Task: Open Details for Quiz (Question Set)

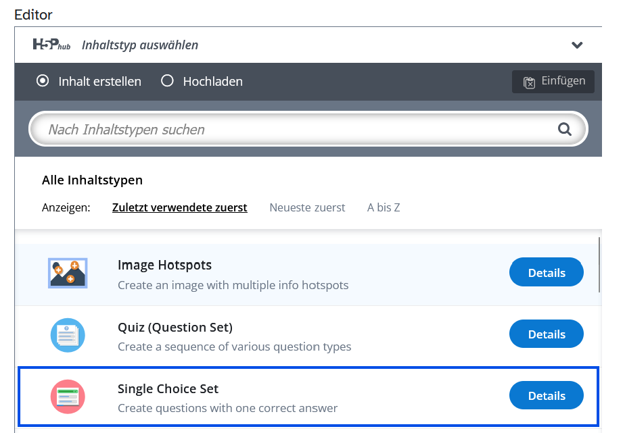Action: tap(546, 334)
